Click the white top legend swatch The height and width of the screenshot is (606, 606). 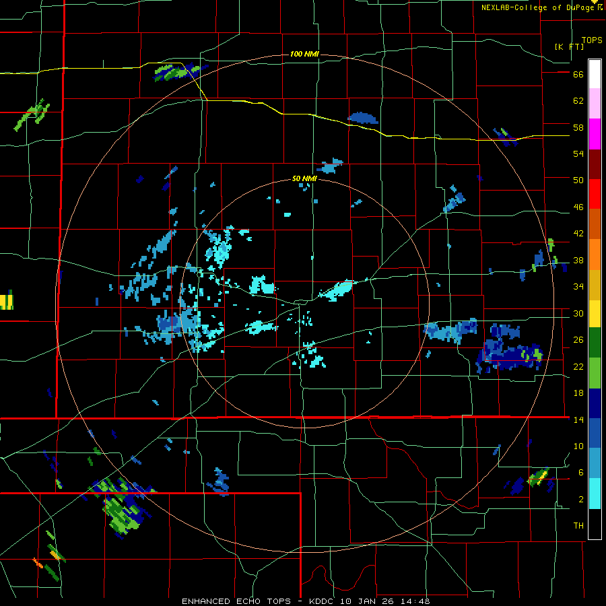click(595, 74)
